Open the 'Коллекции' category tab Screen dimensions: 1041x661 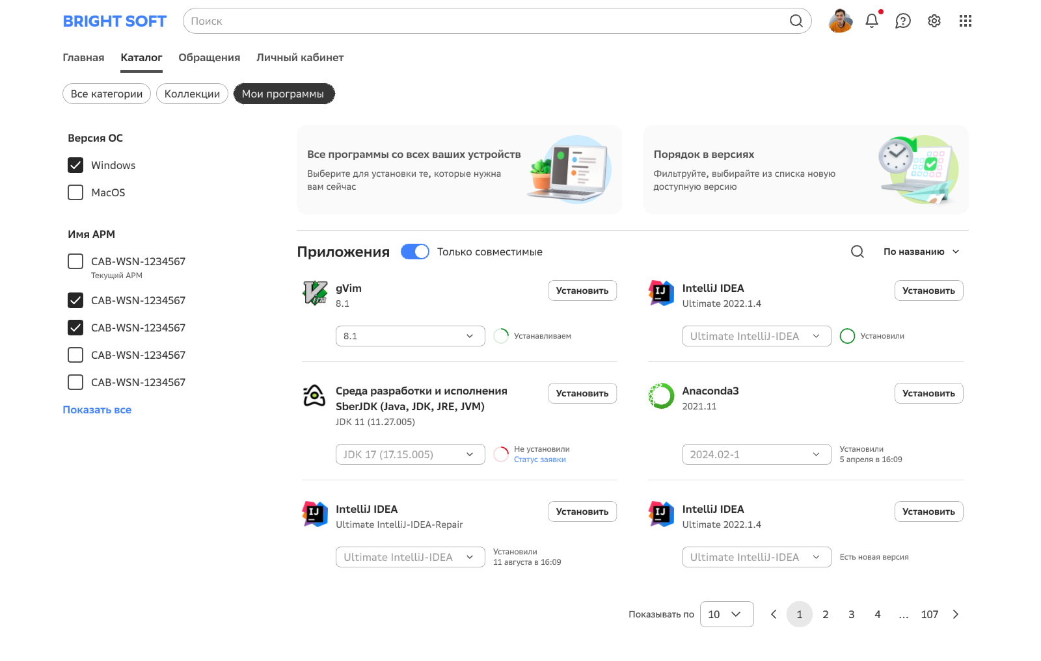[192, 94]
